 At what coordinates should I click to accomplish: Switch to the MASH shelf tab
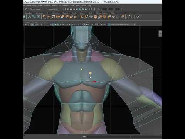[x=91, y=13]
